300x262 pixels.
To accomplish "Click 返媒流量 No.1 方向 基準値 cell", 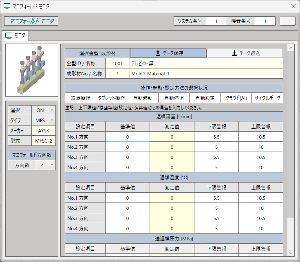I will tap(128, 137).
